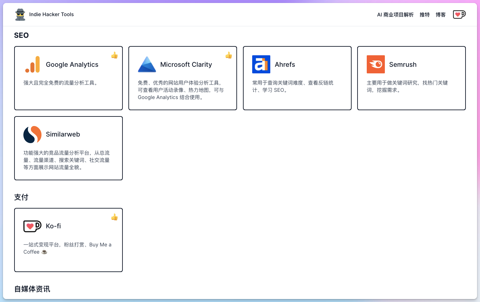Open the Google Analytics card title

point(72,64)
